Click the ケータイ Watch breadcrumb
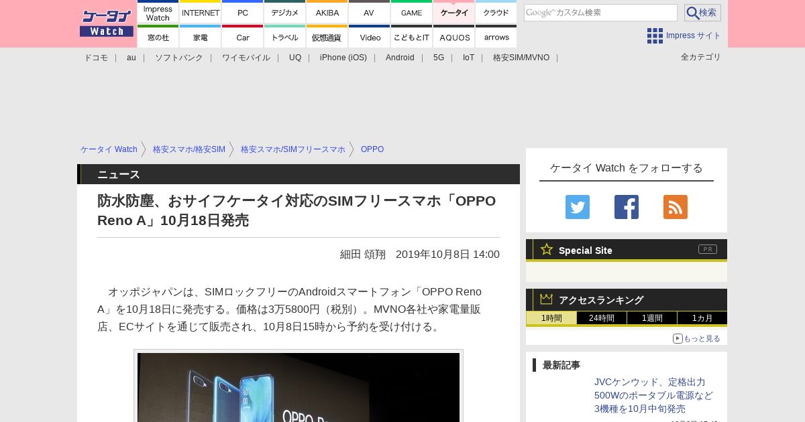Screen dimensions: 805x422 pyautogui.click(x=109, y=149)
